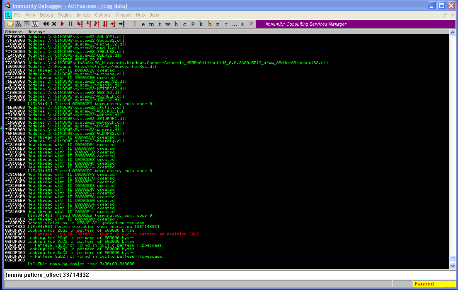Close the debugged program with X icon

[54, 24]
